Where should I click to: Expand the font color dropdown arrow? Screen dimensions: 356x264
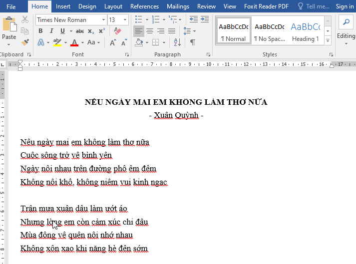(82, 42)
